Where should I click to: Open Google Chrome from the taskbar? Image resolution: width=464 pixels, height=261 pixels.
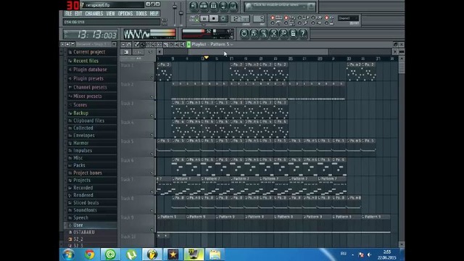90,254
